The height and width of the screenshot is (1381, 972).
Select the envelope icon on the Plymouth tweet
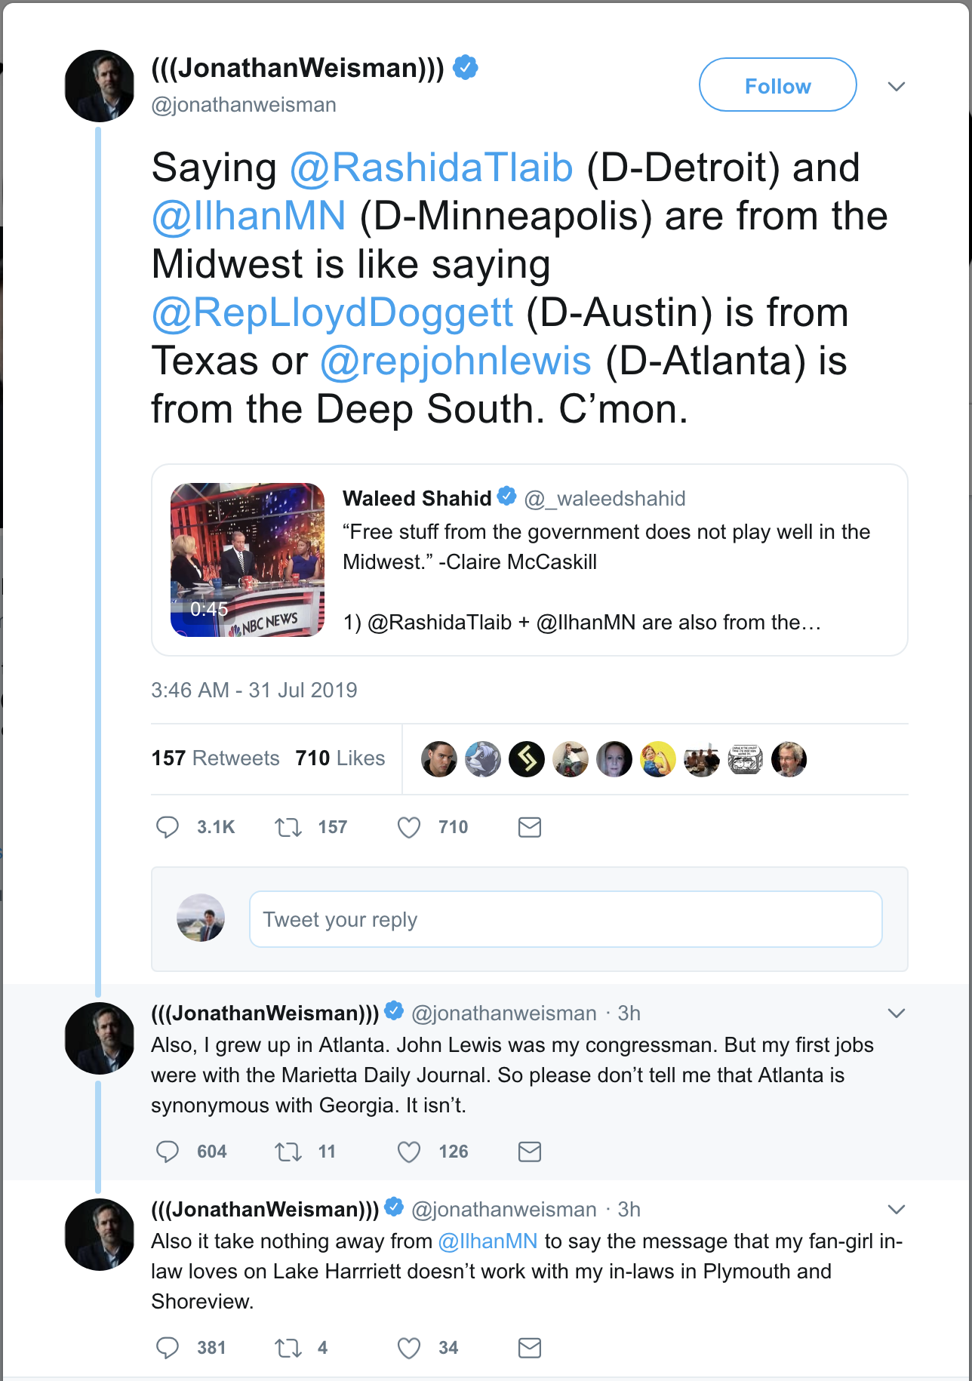529,1348
